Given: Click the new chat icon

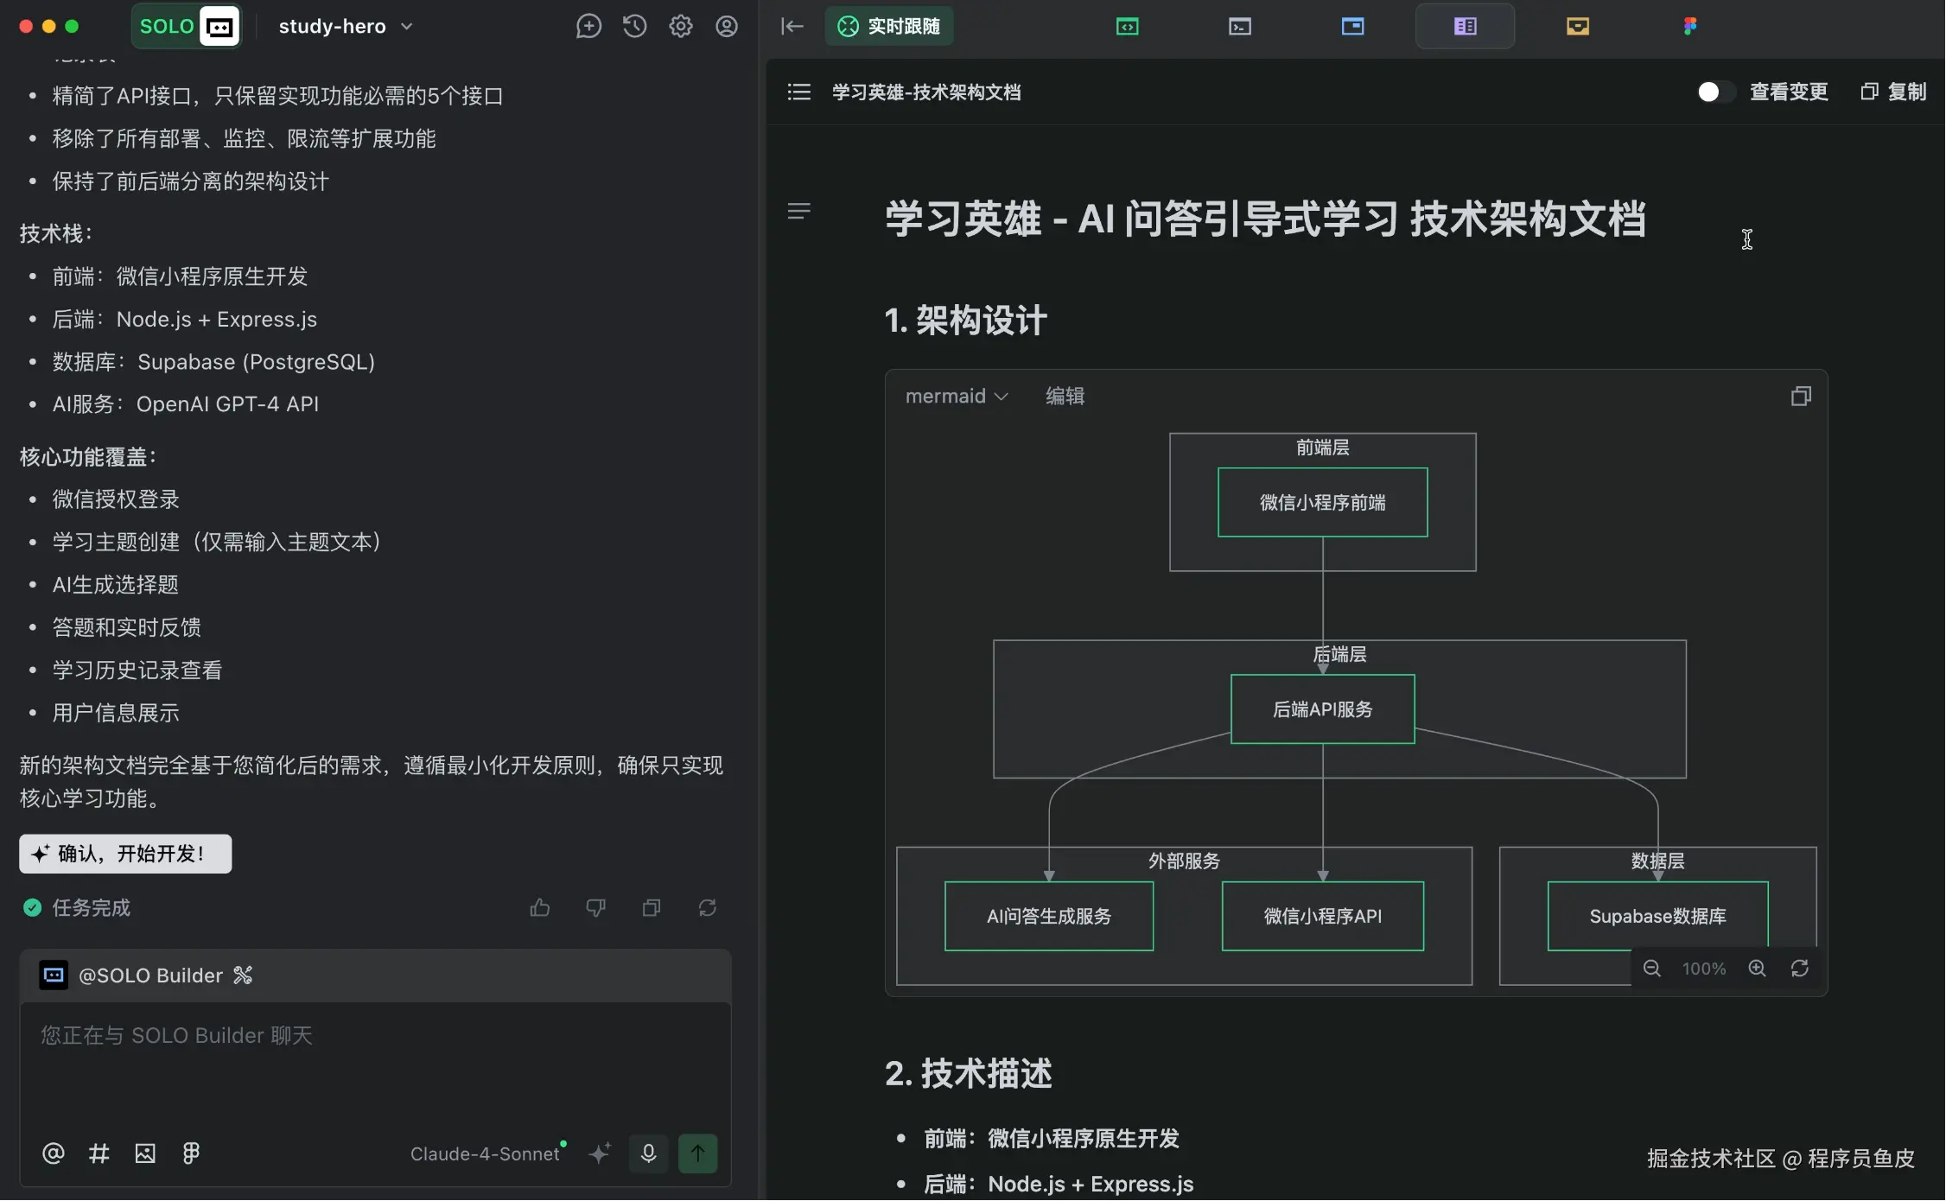Looking at the screenshot, I should point(588,27).
